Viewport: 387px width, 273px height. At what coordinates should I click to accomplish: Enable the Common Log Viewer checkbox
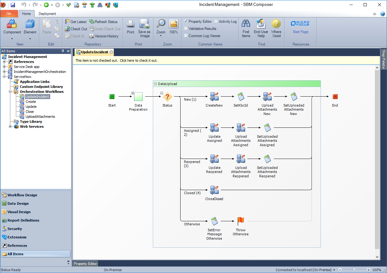coord(186,36)
